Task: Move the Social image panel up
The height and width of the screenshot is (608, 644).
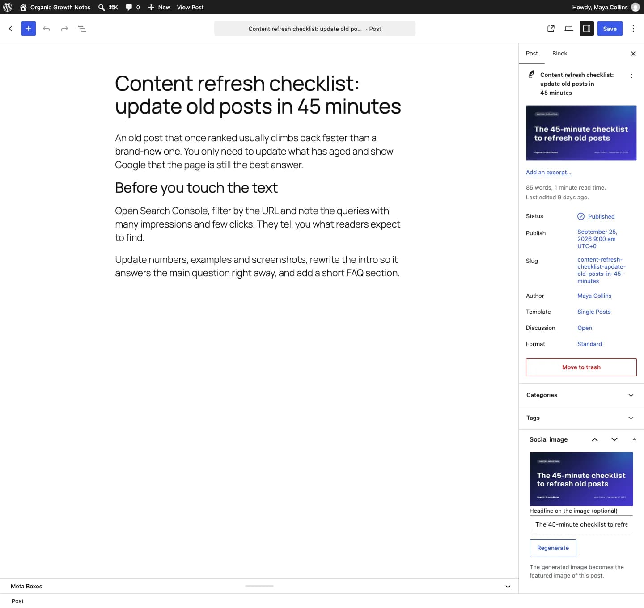Action: point(595,439)
